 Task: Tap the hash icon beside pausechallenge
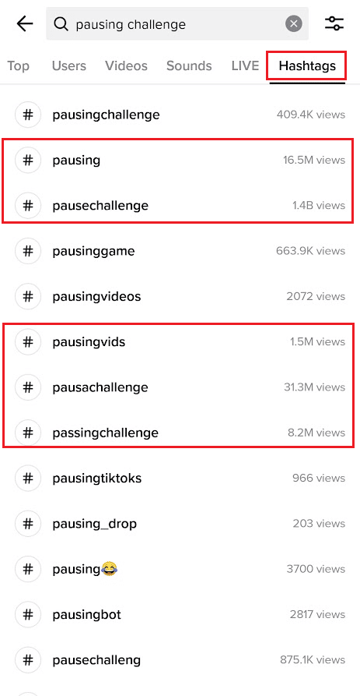28,206
